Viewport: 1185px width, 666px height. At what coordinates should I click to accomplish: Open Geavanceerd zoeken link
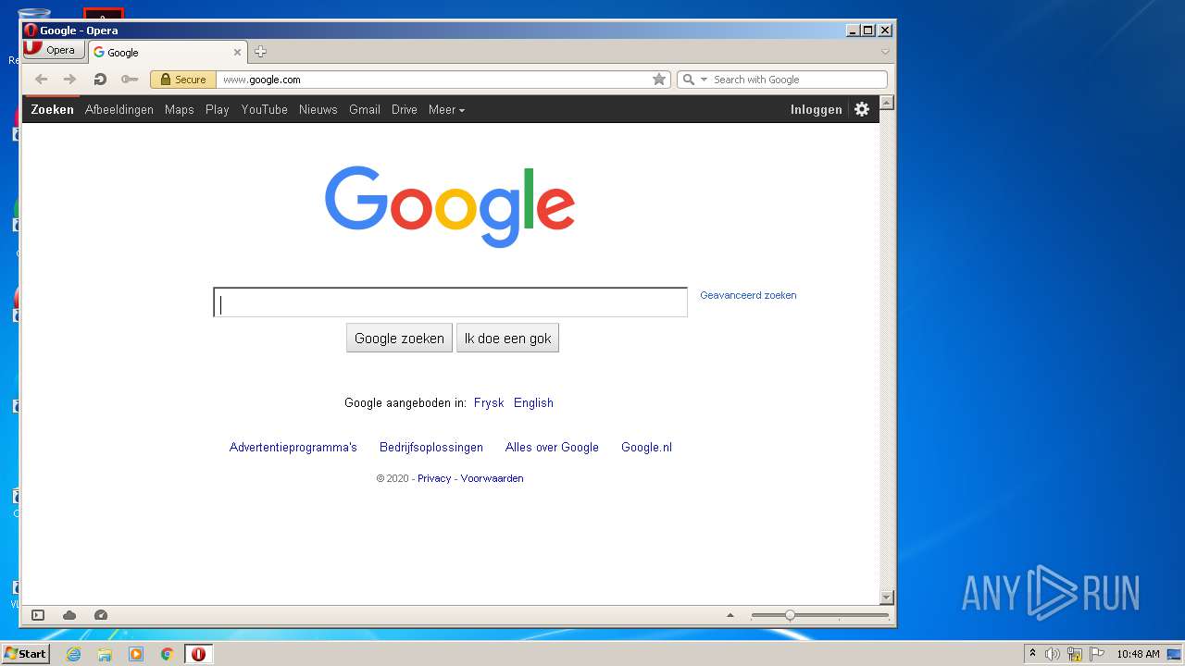click(748, 295)
